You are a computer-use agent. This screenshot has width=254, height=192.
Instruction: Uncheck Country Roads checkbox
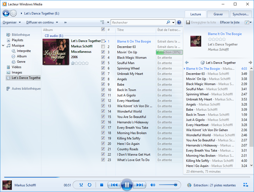[x=103, y=149]
